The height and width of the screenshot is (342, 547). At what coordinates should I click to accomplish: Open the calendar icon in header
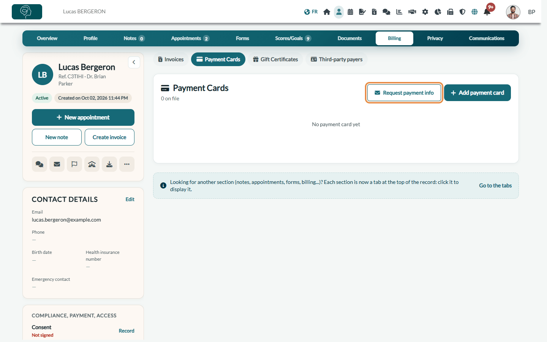point(350,12)
